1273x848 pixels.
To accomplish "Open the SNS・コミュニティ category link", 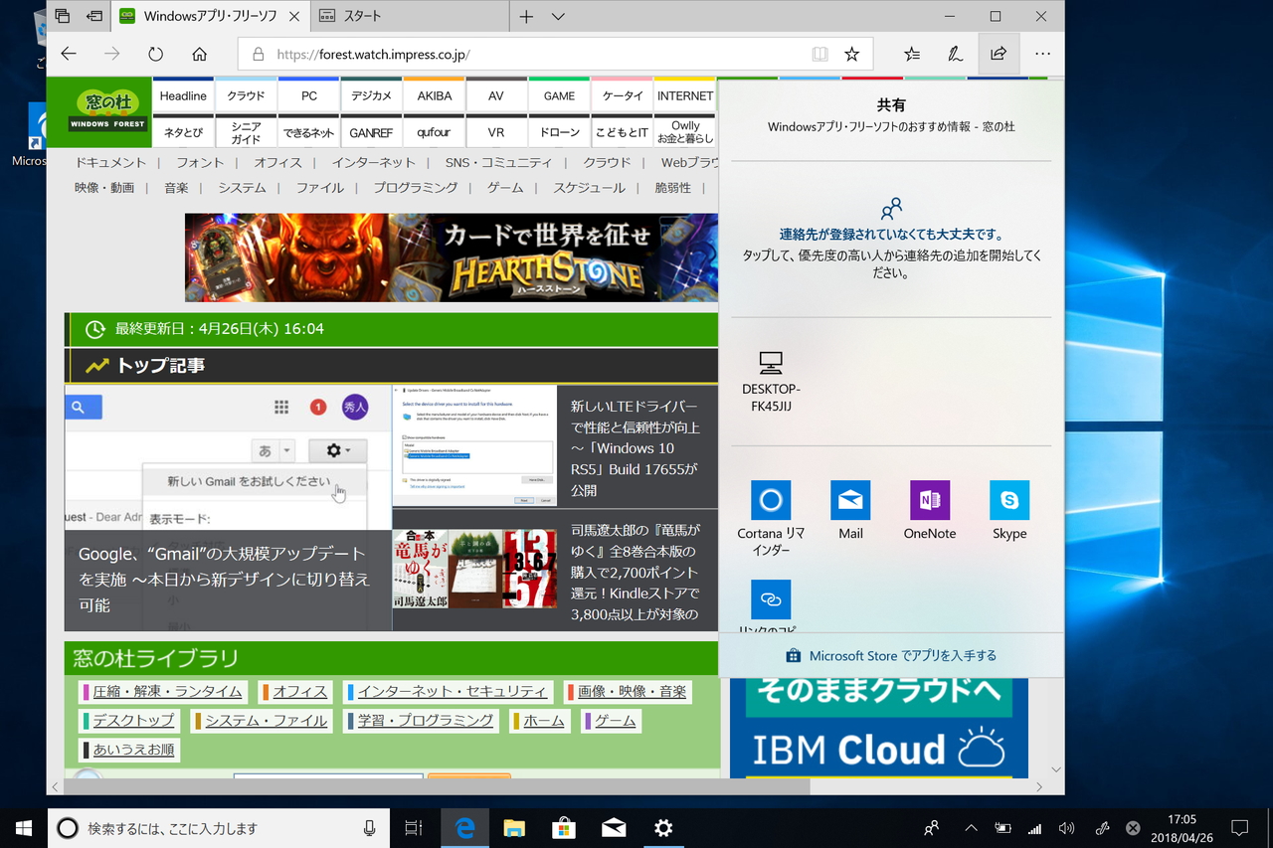I will [x=498, y=162].
